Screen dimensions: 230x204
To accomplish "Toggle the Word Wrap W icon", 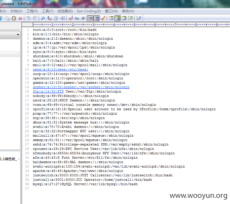I will [83, 18].
